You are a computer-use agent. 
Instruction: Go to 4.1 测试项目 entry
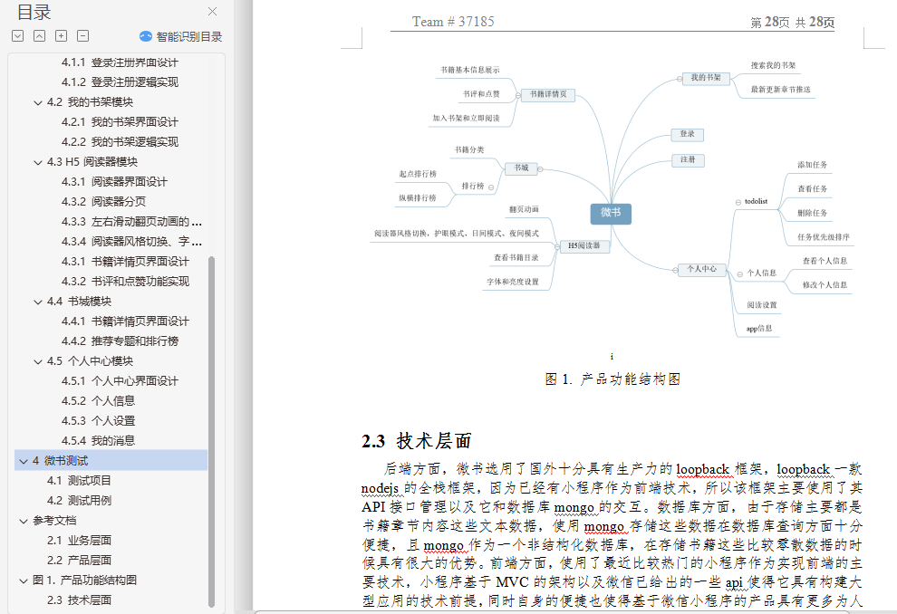coord(79,481)
